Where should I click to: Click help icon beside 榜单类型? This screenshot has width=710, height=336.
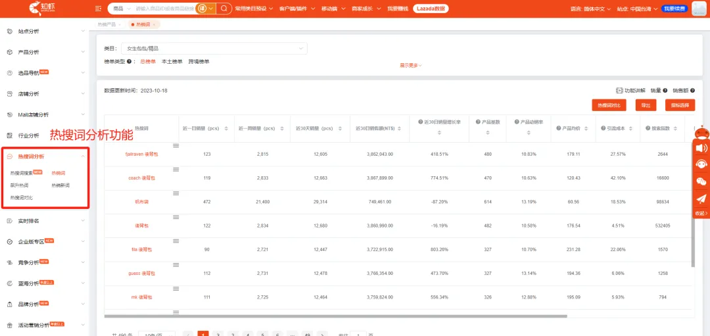point(129,62)
